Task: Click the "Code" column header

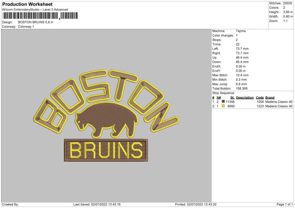Action: (260, 98)
